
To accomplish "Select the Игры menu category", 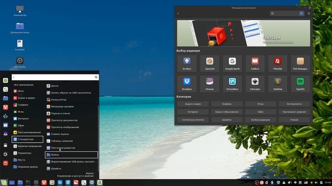I will pyautogui.click(x=27, y=112).
